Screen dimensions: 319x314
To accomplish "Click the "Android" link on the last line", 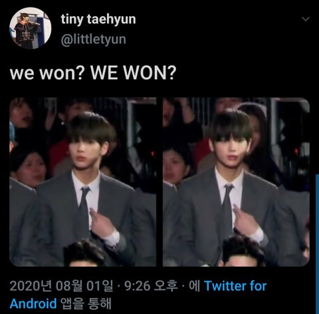I will pyautogui.click(x=33, y=303).
